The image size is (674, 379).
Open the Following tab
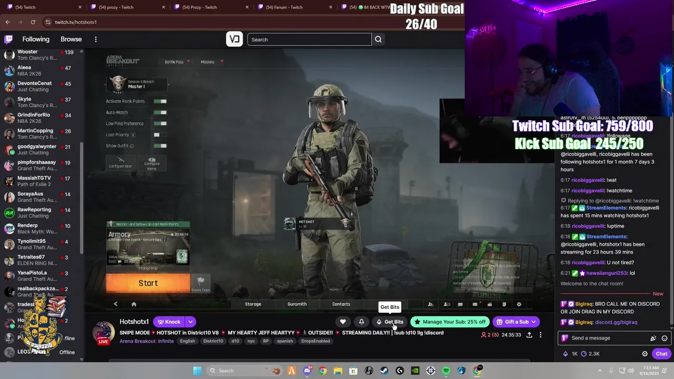point(36,39)
